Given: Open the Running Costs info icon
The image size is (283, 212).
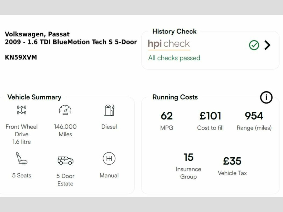Looking at the screenshot, I should [x=266, y=97].
